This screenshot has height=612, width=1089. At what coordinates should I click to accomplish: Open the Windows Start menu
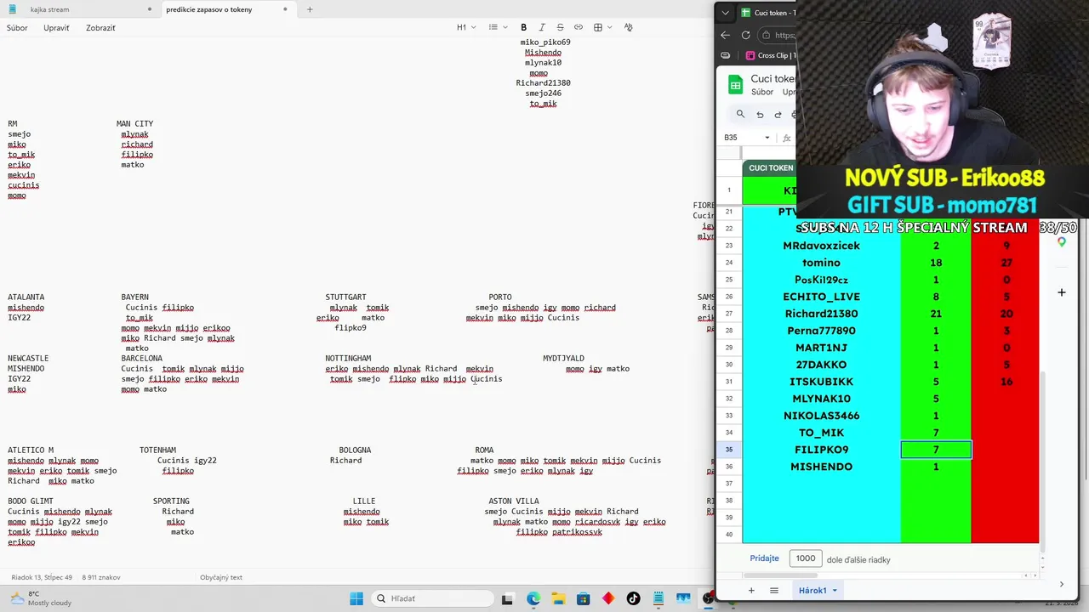click(356, 598)
